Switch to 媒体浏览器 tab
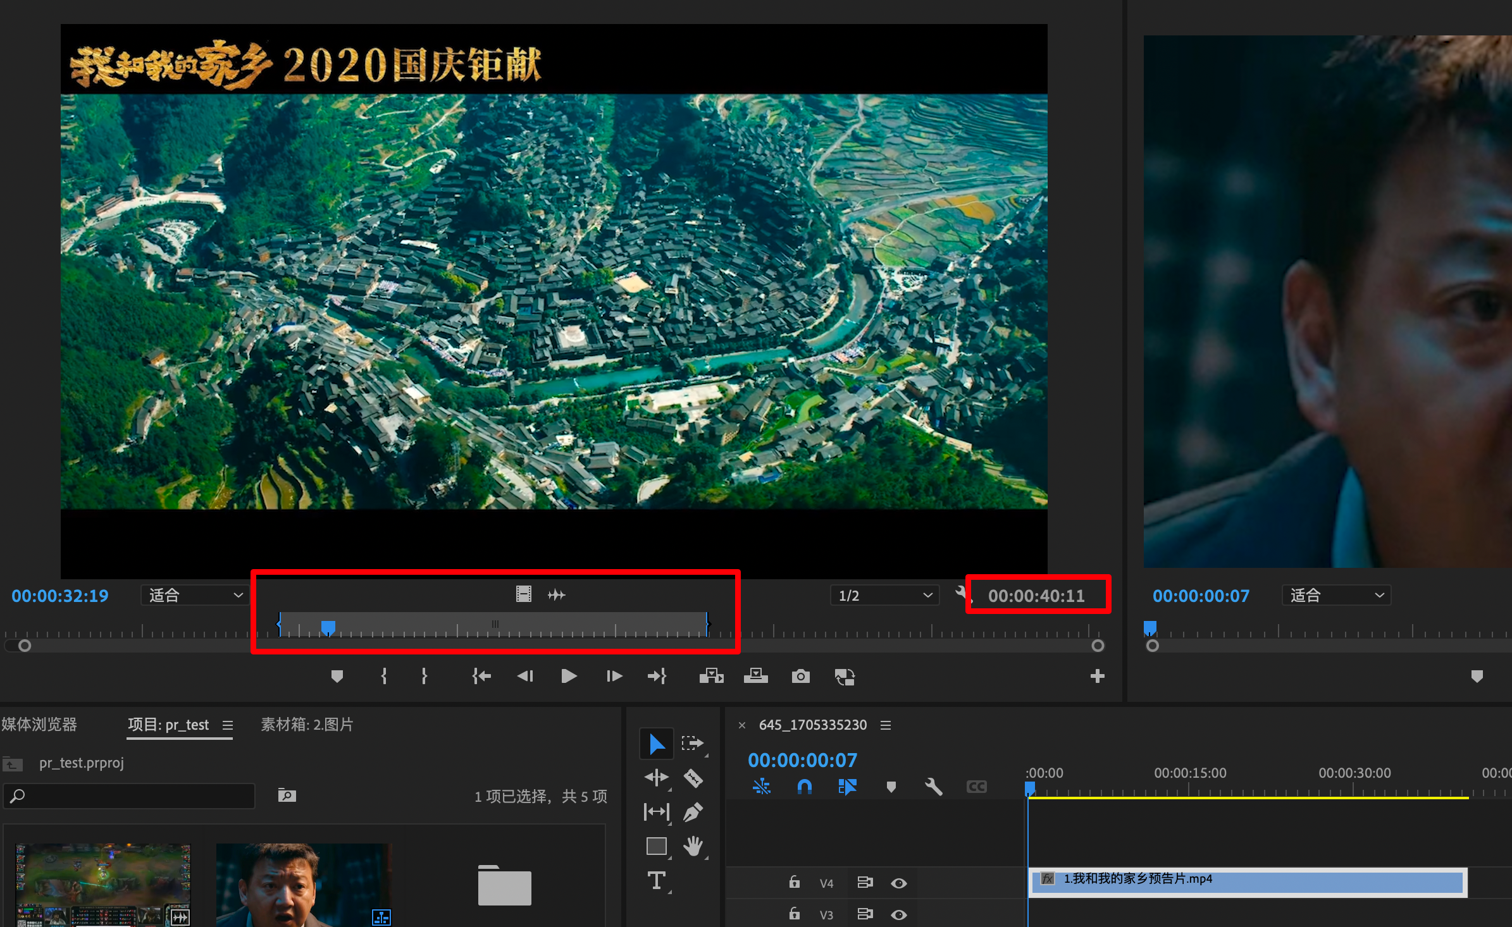Screen dimensions: 1512x927 pyautogui.click(x=39, y=725)
